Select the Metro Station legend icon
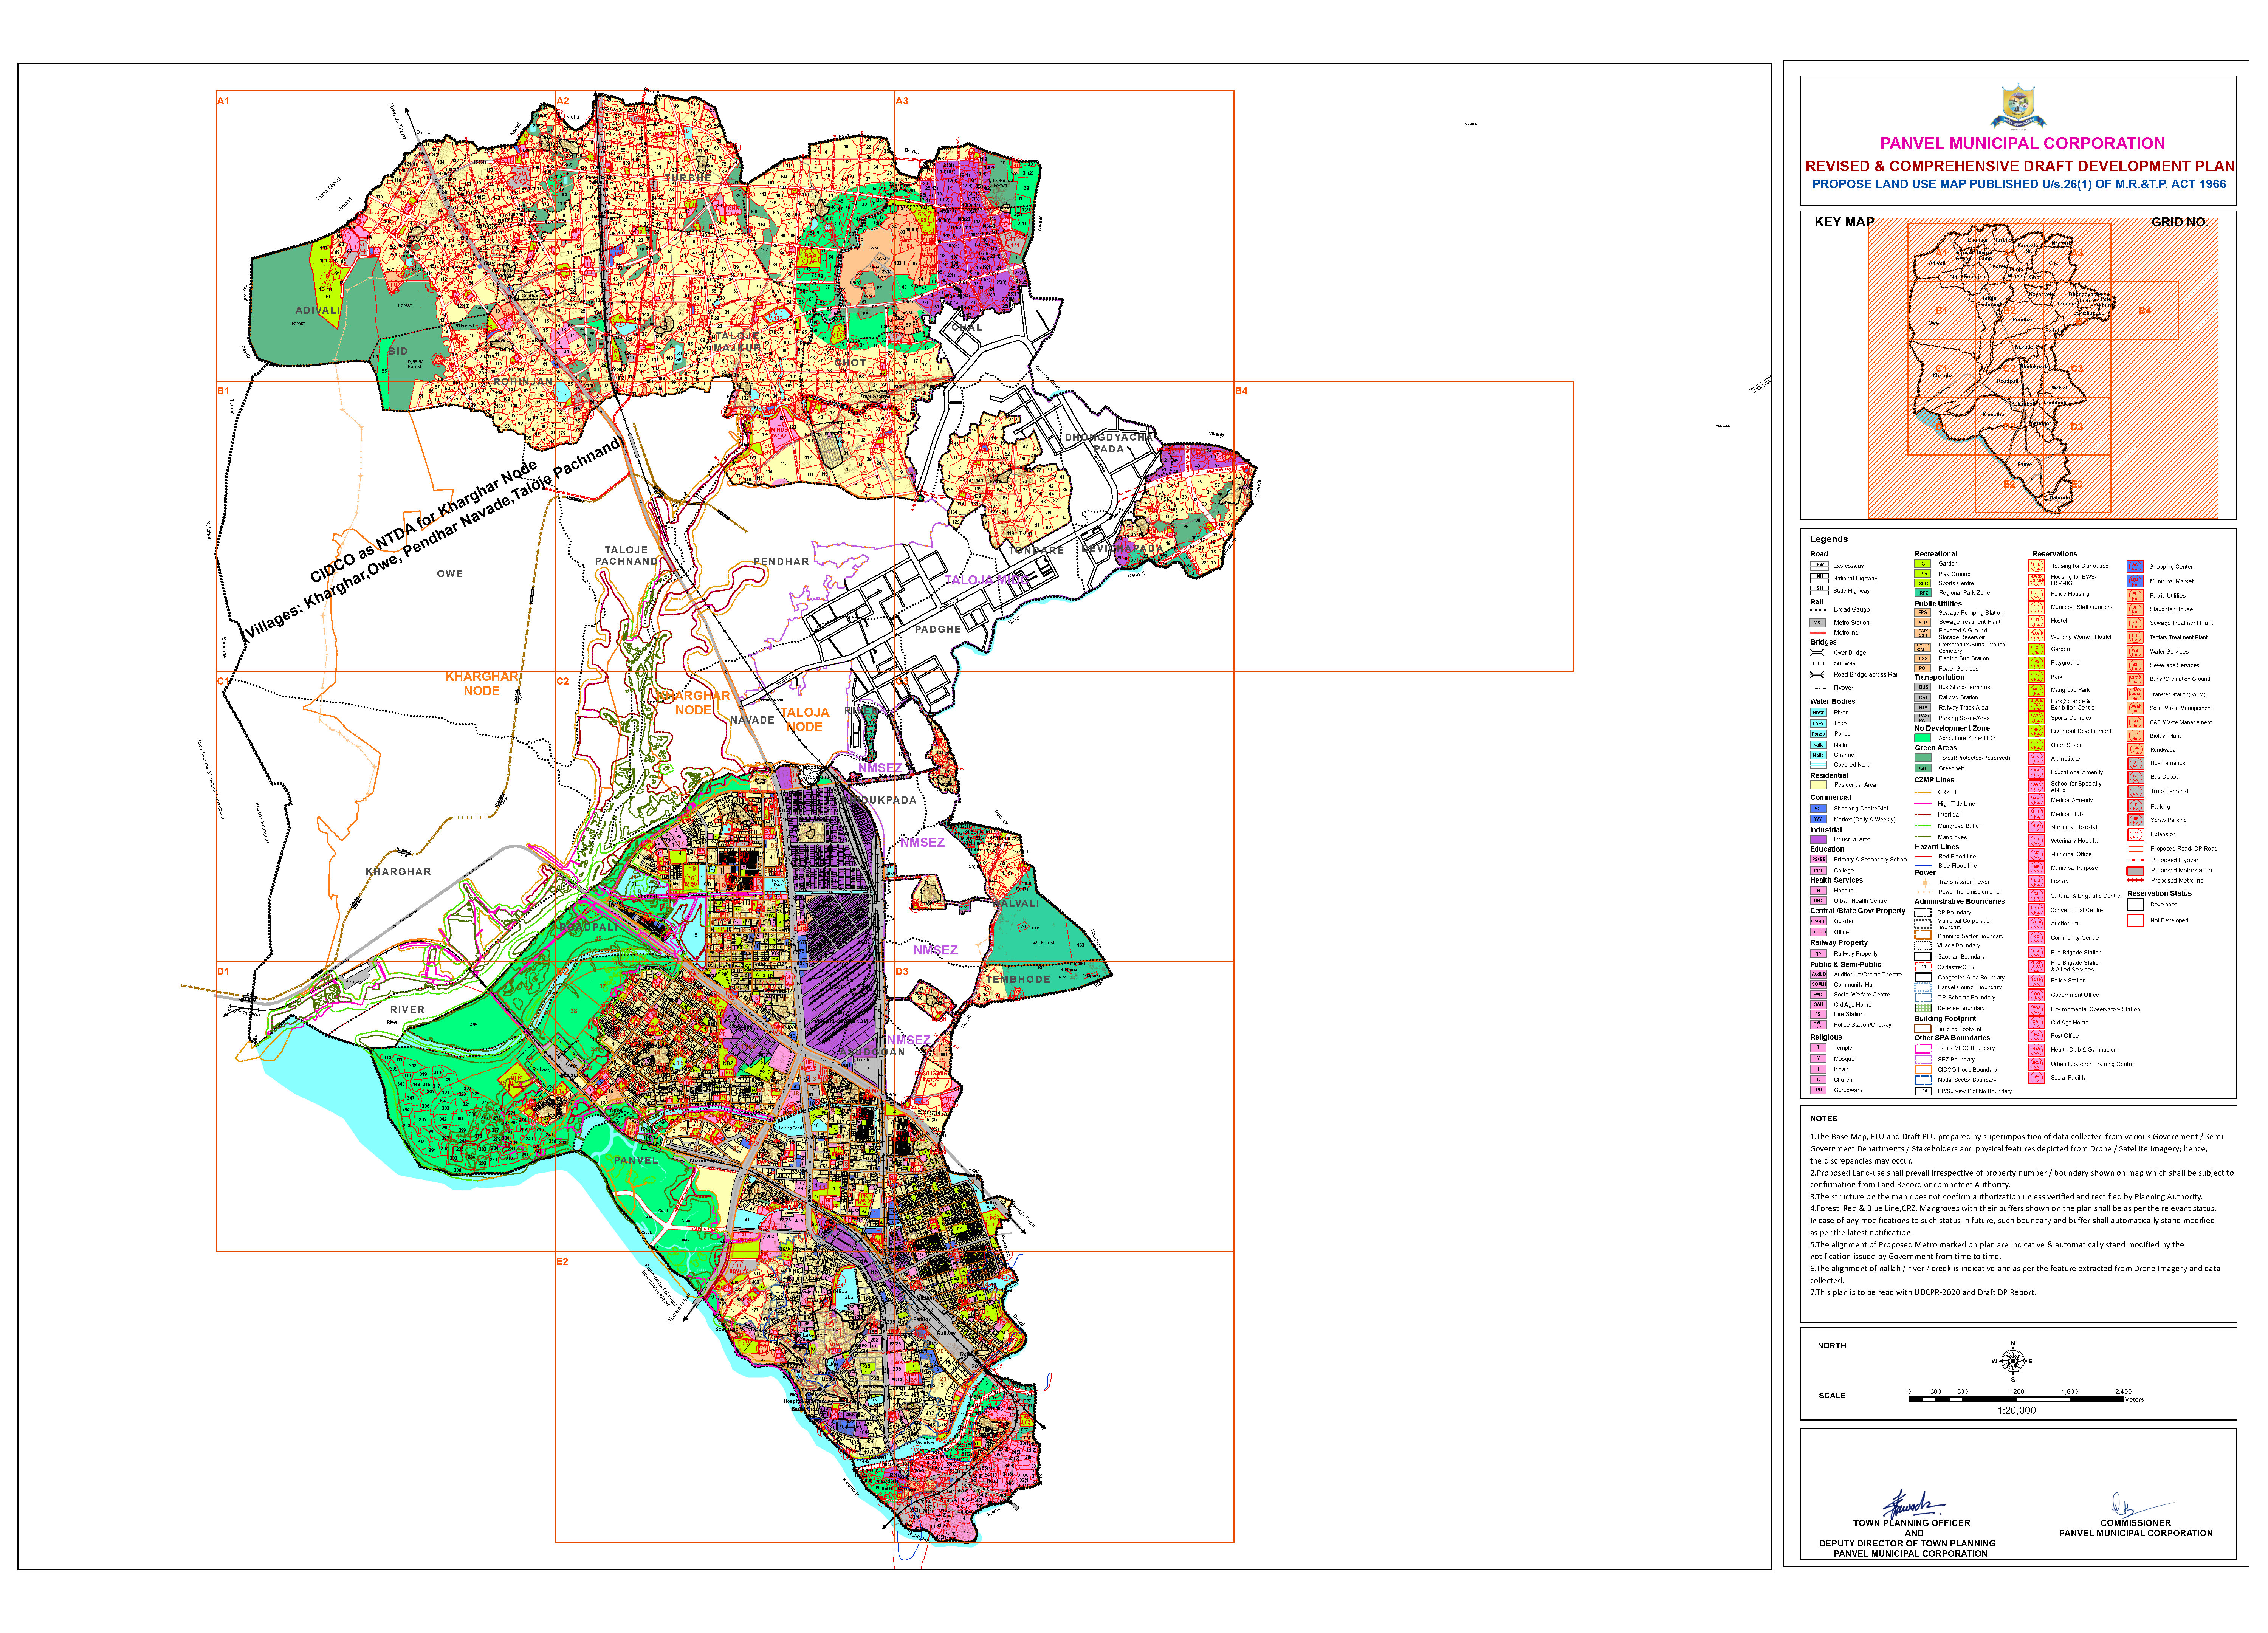 tap(1818, 623)
